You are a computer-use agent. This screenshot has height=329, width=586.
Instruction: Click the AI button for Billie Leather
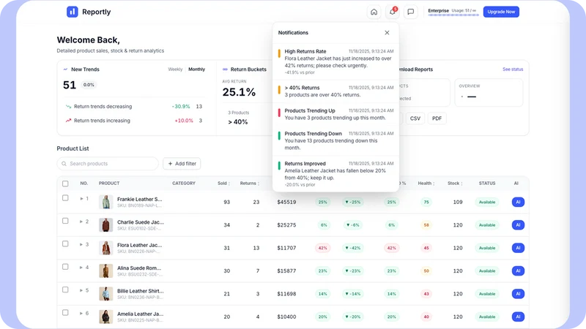click(518, 294)
